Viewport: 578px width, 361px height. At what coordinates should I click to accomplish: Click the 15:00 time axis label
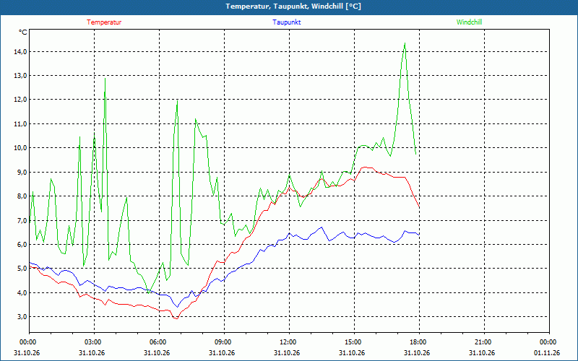pyautogui.click(x=354, y=342)
